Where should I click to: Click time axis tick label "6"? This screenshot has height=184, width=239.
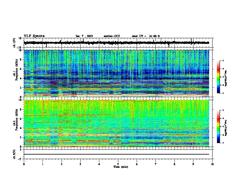pos(137,164)
